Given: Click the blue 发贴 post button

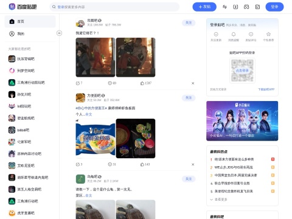Looking at the screenshot, I should (204, 7).
